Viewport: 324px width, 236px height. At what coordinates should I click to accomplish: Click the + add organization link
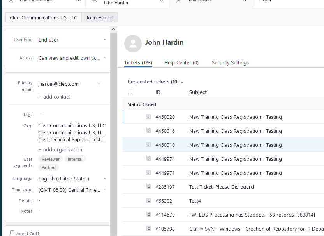pos(60,149)
